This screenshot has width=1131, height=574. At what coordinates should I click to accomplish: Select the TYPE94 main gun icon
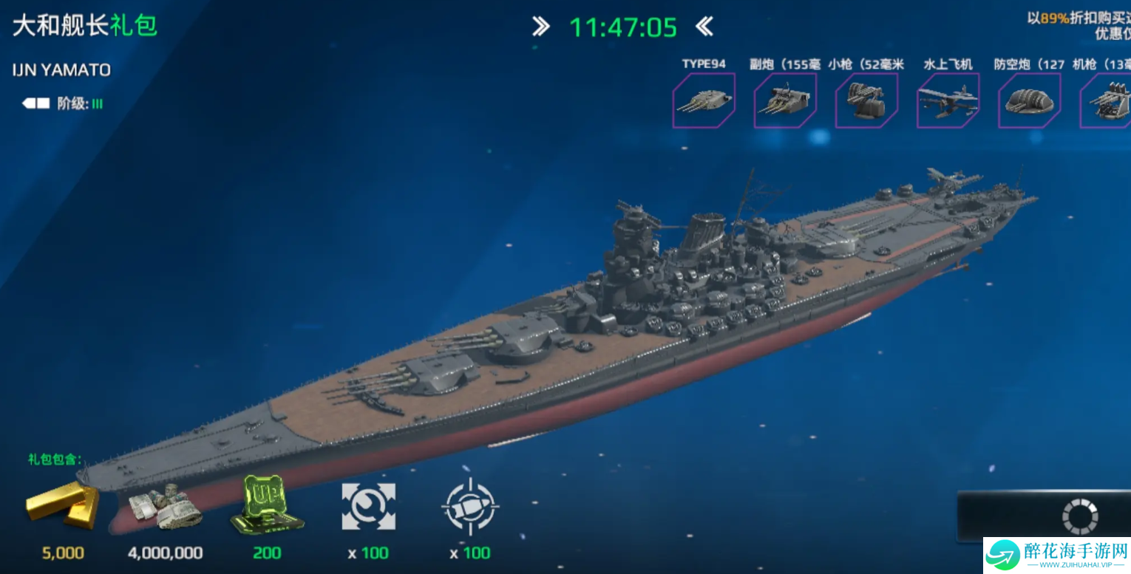(704, 100)
